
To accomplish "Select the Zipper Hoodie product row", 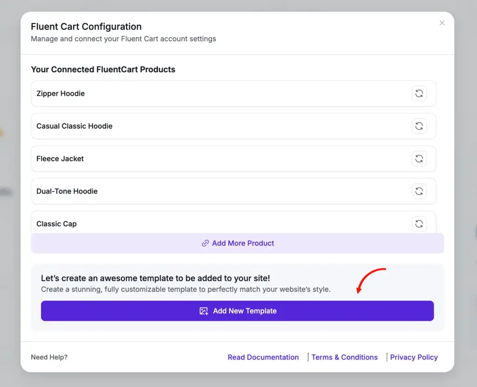I will 186,93.
